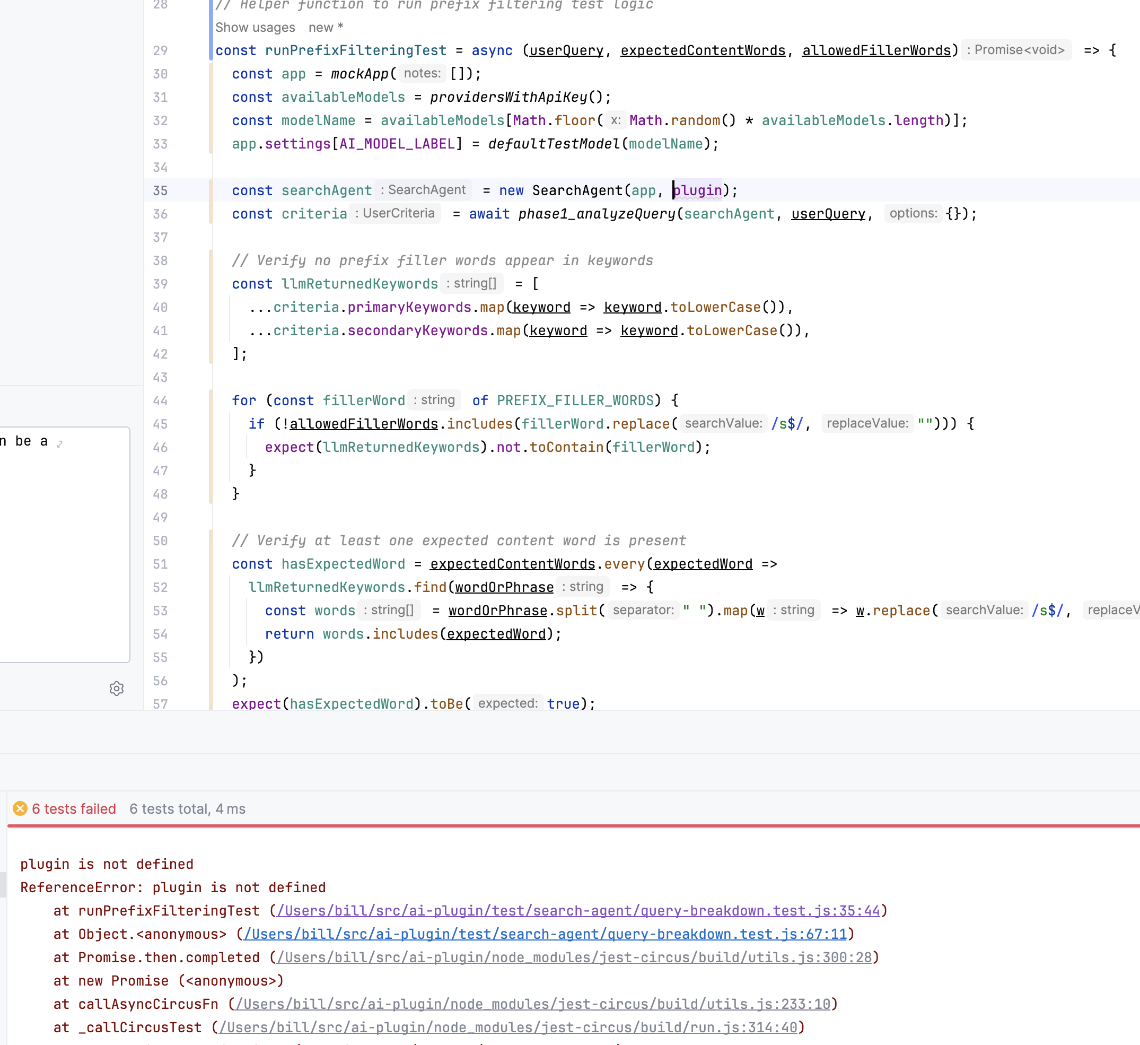The width and height of the screenshot is (1140, 1045).
Task: Click the SearchAgent type inlay hint
Action: pos(423,190)
